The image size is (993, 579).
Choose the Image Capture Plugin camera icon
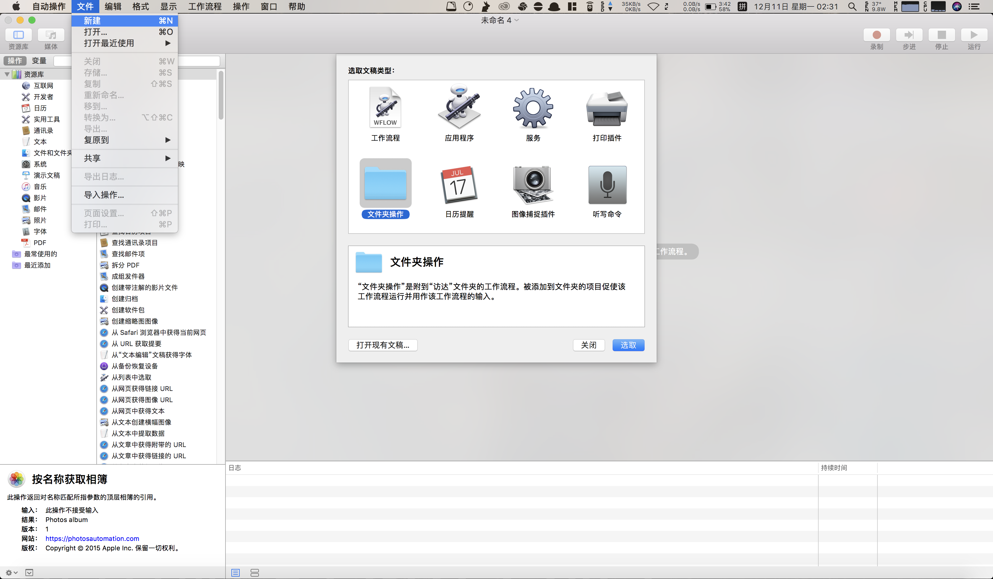[533, 185]
